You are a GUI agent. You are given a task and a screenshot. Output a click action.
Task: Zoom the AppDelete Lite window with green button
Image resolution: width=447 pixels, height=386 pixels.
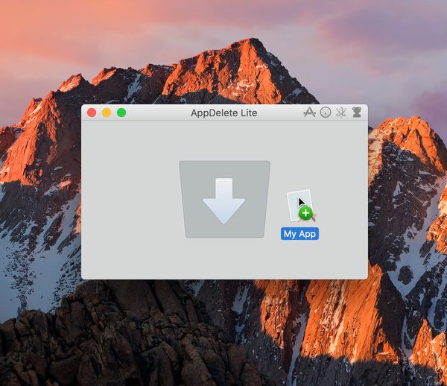point(121,113)
